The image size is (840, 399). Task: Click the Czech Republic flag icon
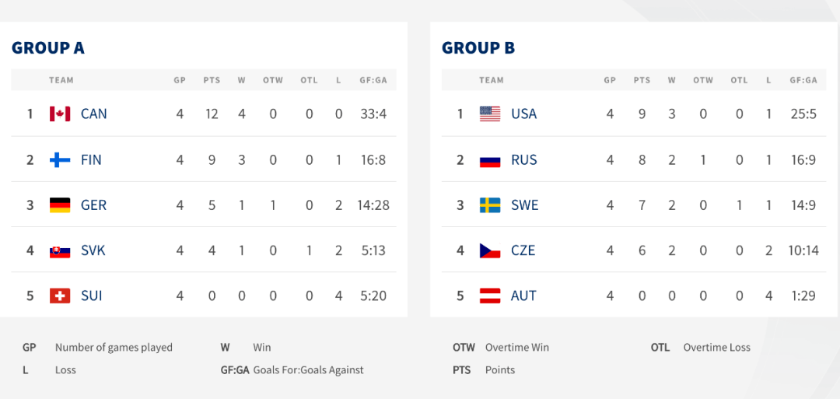[490, 250]
